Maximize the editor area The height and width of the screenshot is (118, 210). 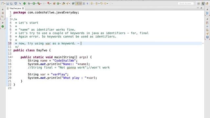coord(201,8)
